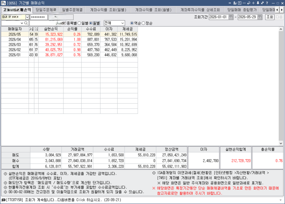Click the 이자 column header in top table
The height and width of the screenshot is (204, 285).
pyautogui.click(x=109, y=29)
